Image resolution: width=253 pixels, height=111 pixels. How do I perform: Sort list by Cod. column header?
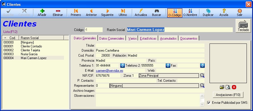pyautogui.click(x=11, y=38)
